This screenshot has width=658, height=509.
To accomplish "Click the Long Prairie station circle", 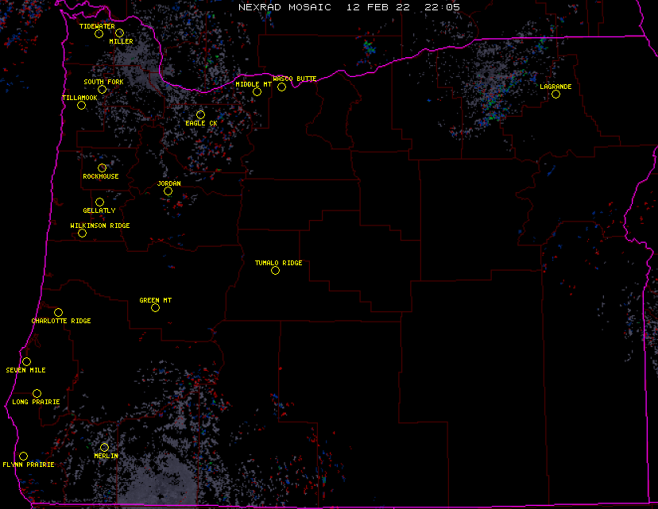I will 37,393.
